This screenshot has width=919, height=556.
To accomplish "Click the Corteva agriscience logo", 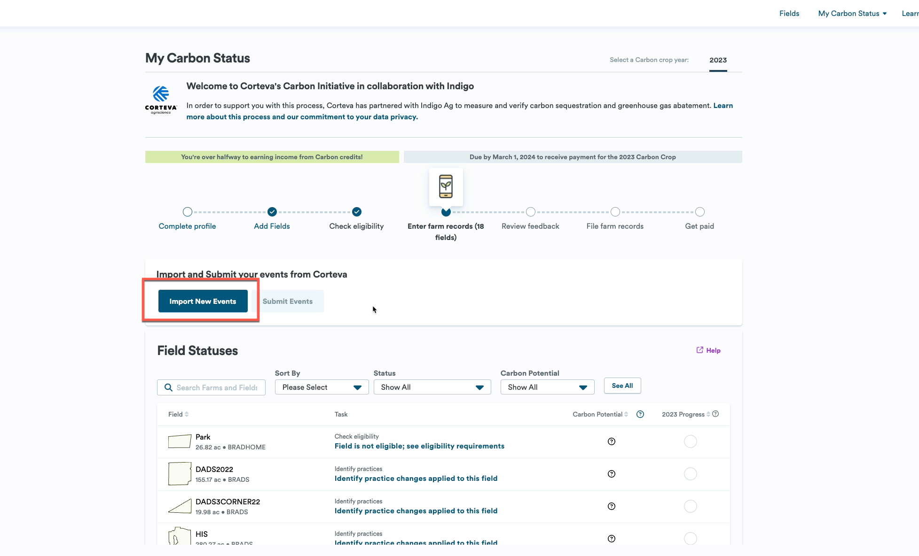I will click(x=160, y=99).
